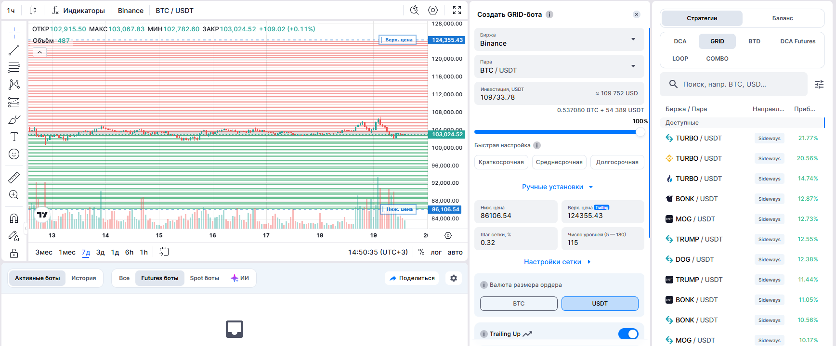
Task: Open the candlestick chart type selector
Action: point(33,10)
